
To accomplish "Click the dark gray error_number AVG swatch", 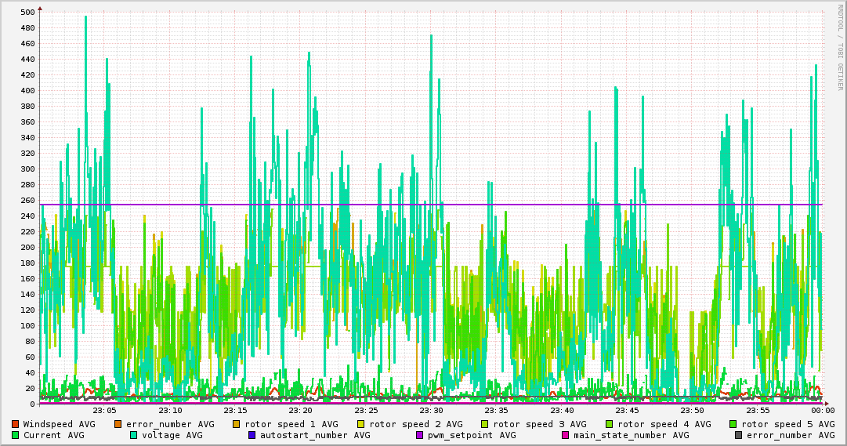I will 738,435.
